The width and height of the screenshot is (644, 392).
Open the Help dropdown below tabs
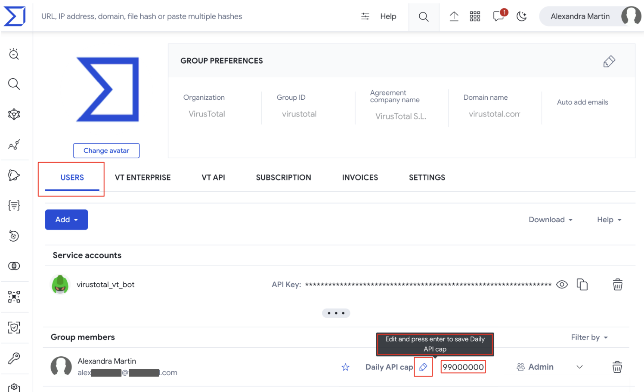pyautogui.click(x=609, y=220)
